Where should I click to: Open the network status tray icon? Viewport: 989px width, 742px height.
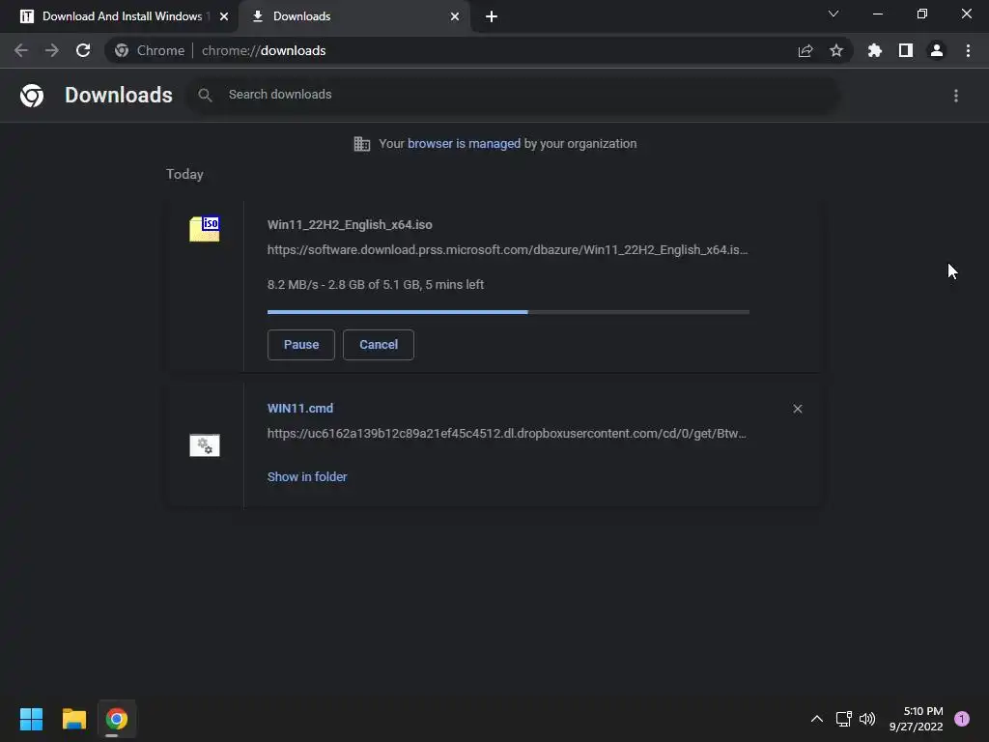pyautogui.click(x=843, y=719)
